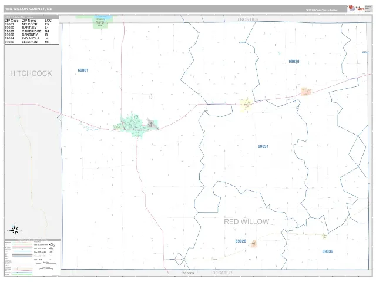Click the Danbury town area near 69026
The width and height of the screenshot is (376, 282).
coord(254,244)
